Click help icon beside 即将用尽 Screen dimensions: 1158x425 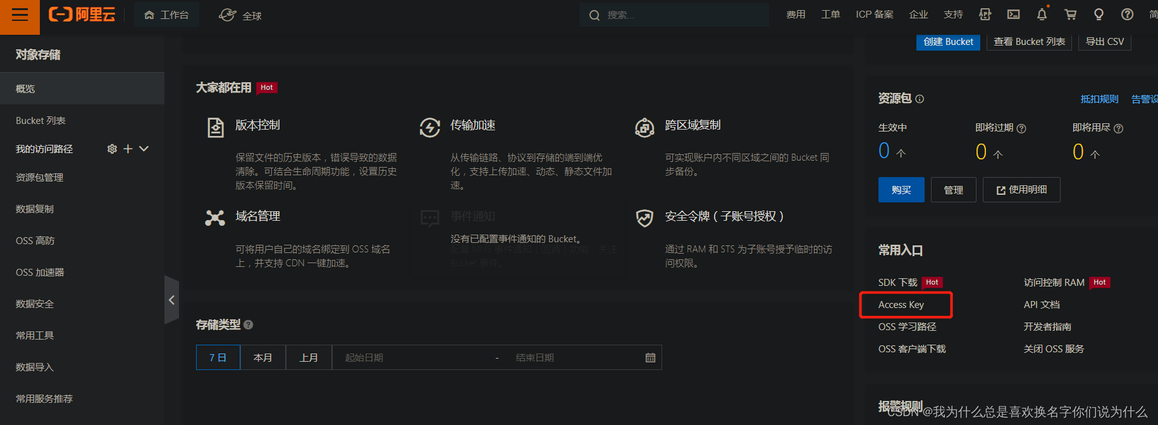pyautogui.click(x=1118, y=128)
